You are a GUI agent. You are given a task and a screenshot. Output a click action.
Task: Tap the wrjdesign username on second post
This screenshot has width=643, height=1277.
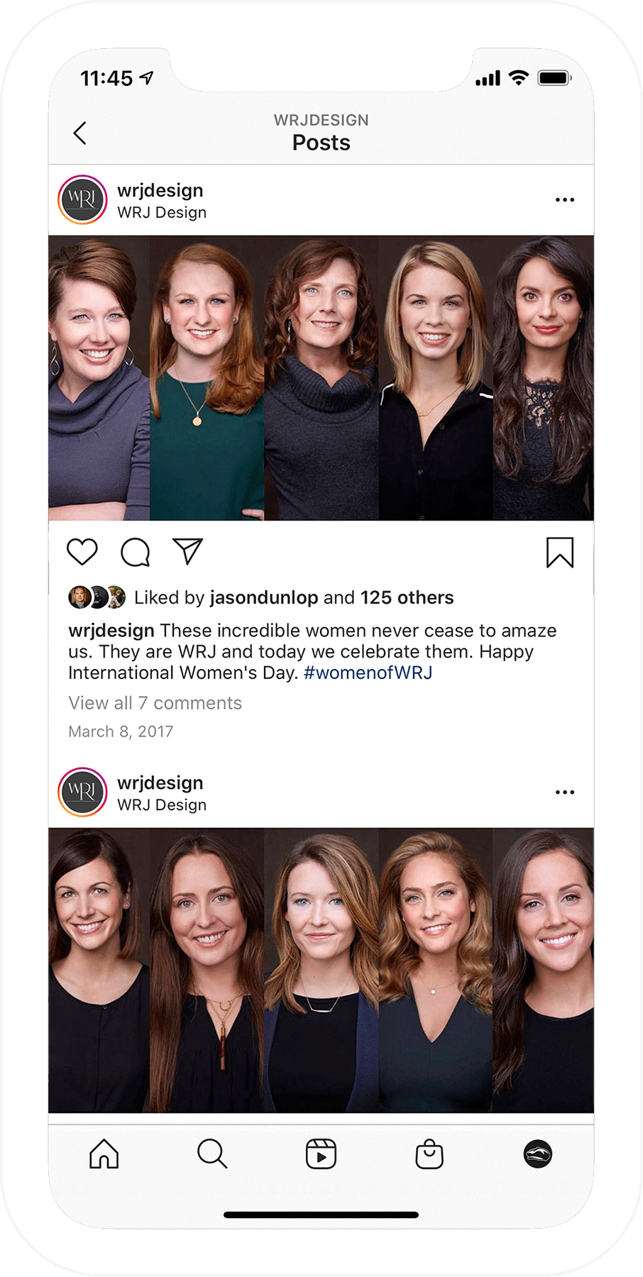(160, 783)
